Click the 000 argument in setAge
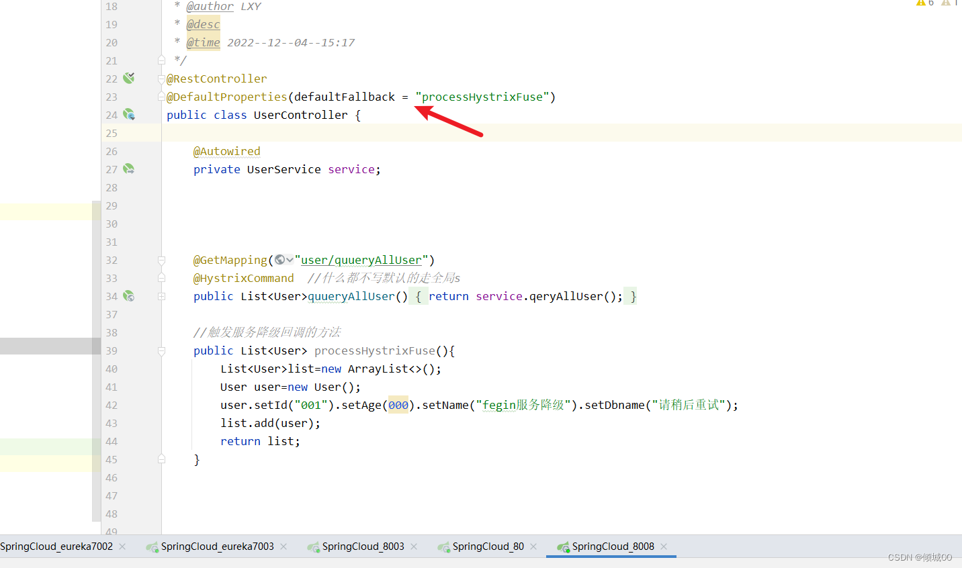Viewport: 962px width, 568px height. [x=398, y=405]
